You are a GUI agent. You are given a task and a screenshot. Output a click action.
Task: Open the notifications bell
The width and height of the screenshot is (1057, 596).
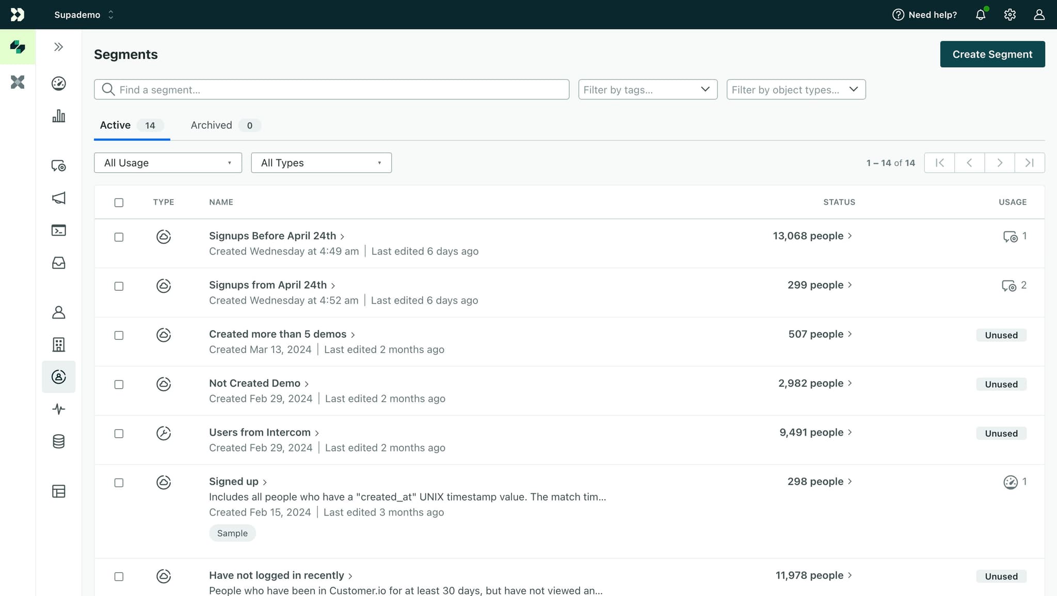(980, 14)
